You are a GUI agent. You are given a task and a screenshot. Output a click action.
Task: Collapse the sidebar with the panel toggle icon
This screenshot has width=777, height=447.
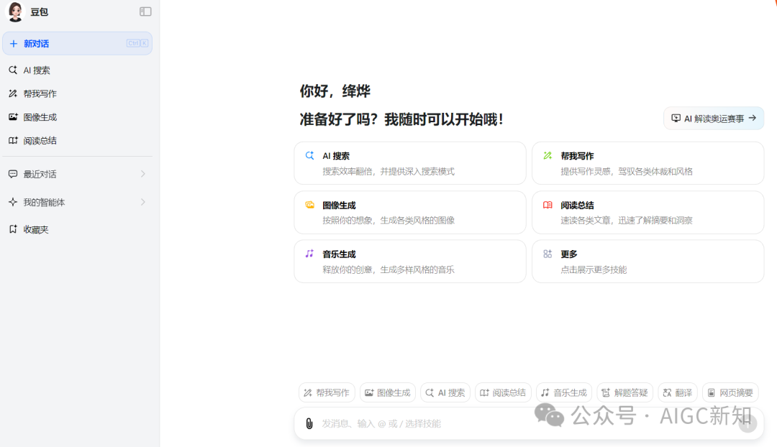tap(145, 11)
